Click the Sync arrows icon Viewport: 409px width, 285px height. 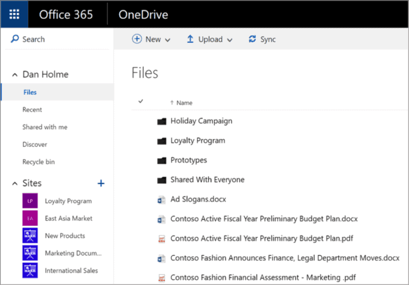(x=252, y=39)
